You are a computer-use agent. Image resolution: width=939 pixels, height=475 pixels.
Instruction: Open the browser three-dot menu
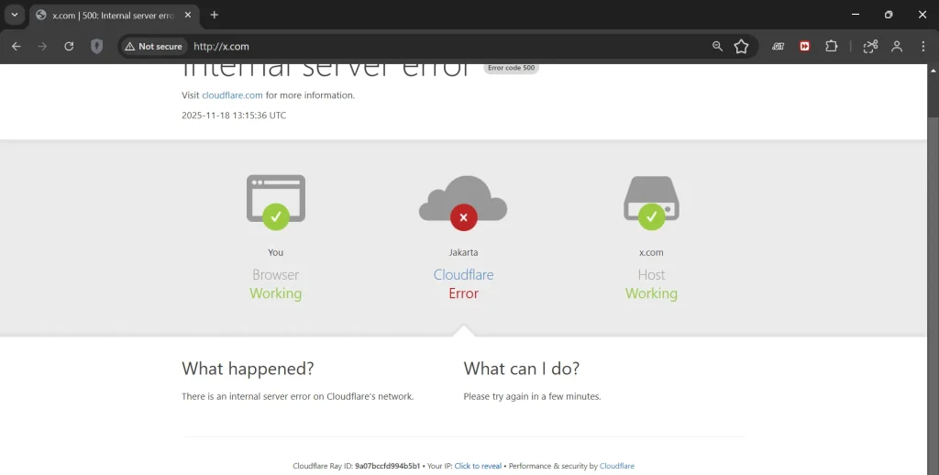(922, 46)
